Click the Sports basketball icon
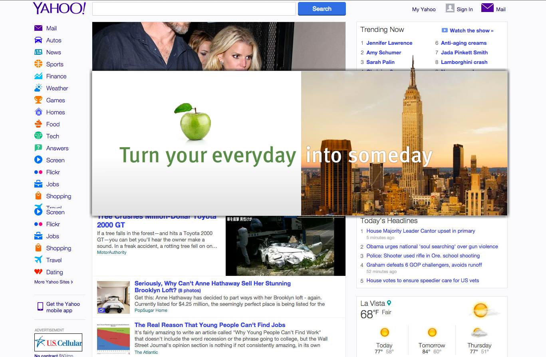This screenshot has height=357, width=546. [x=38, y=64]
